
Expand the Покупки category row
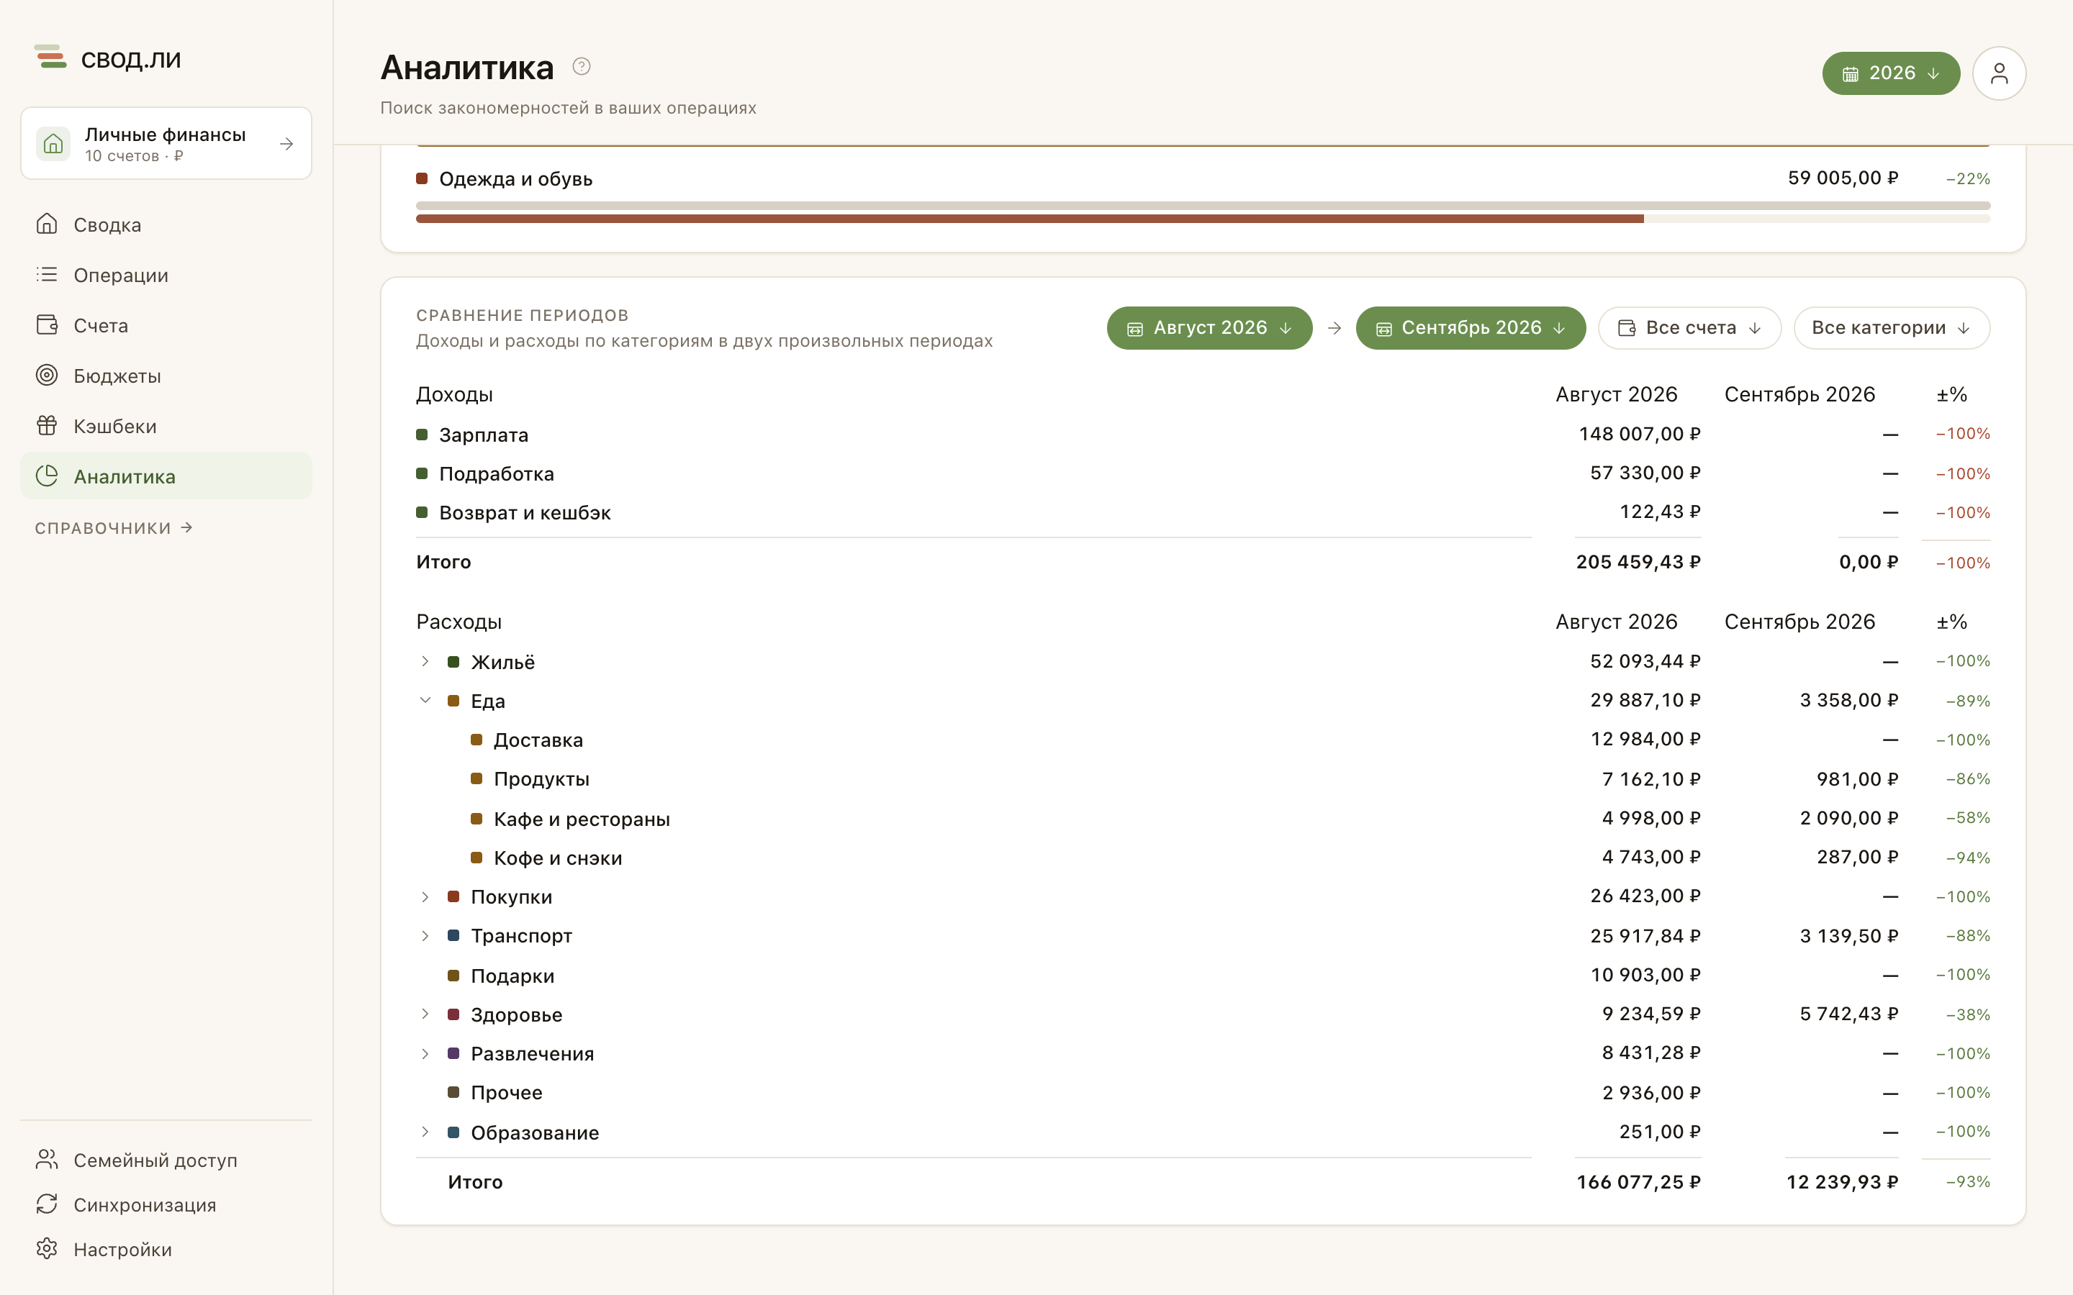(x=425, y=896)
